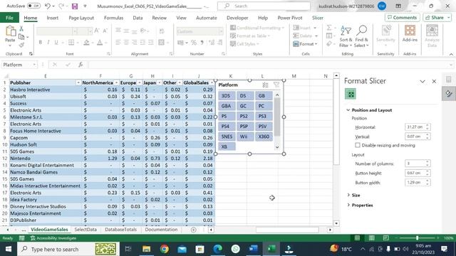Open Format Slicer pane options chevron
The width and height of the screenshot is (456, 256).
pos(423,82)
